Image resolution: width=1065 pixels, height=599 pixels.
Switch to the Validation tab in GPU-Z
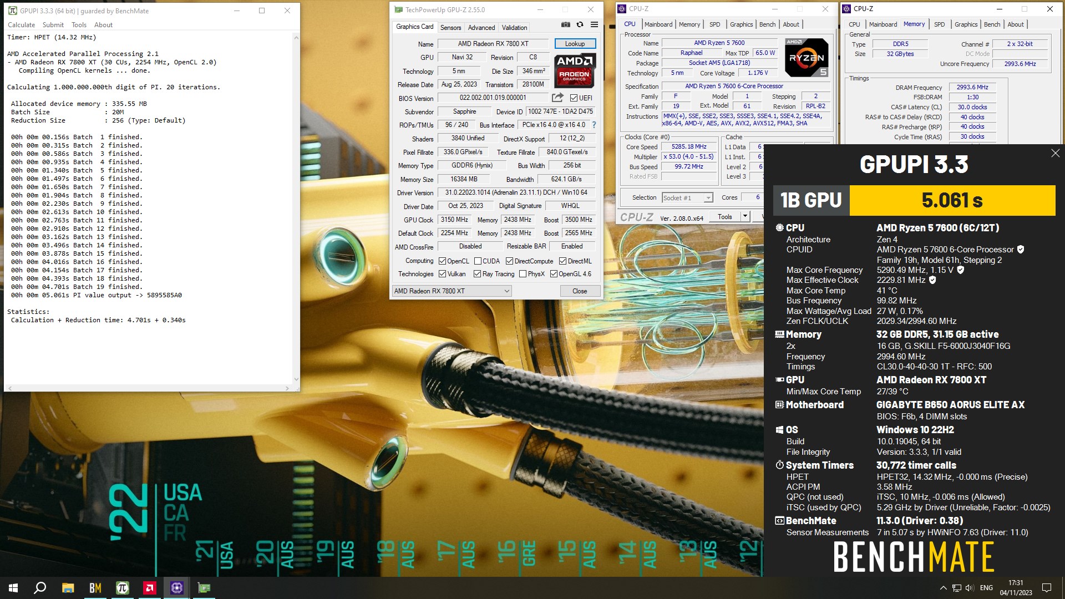(514, 28)
